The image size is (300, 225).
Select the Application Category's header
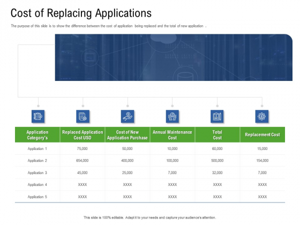[x=37, y=134]
